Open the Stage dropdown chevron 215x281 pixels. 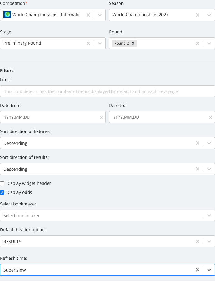(x=100, y=43)
